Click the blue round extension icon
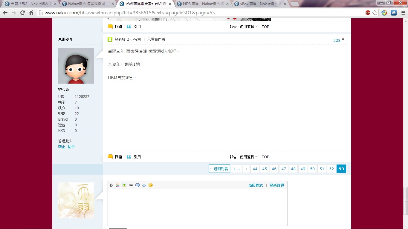This screenshot has height=229, width=408. (394, 13)
